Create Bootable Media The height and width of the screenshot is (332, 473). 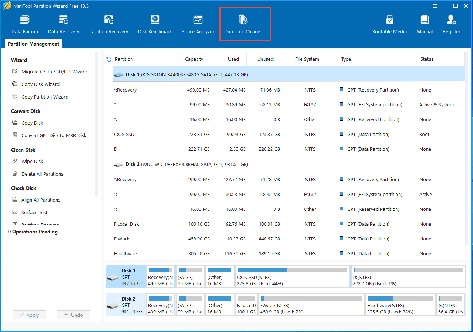pyautogui.click(x=389, y=23)
